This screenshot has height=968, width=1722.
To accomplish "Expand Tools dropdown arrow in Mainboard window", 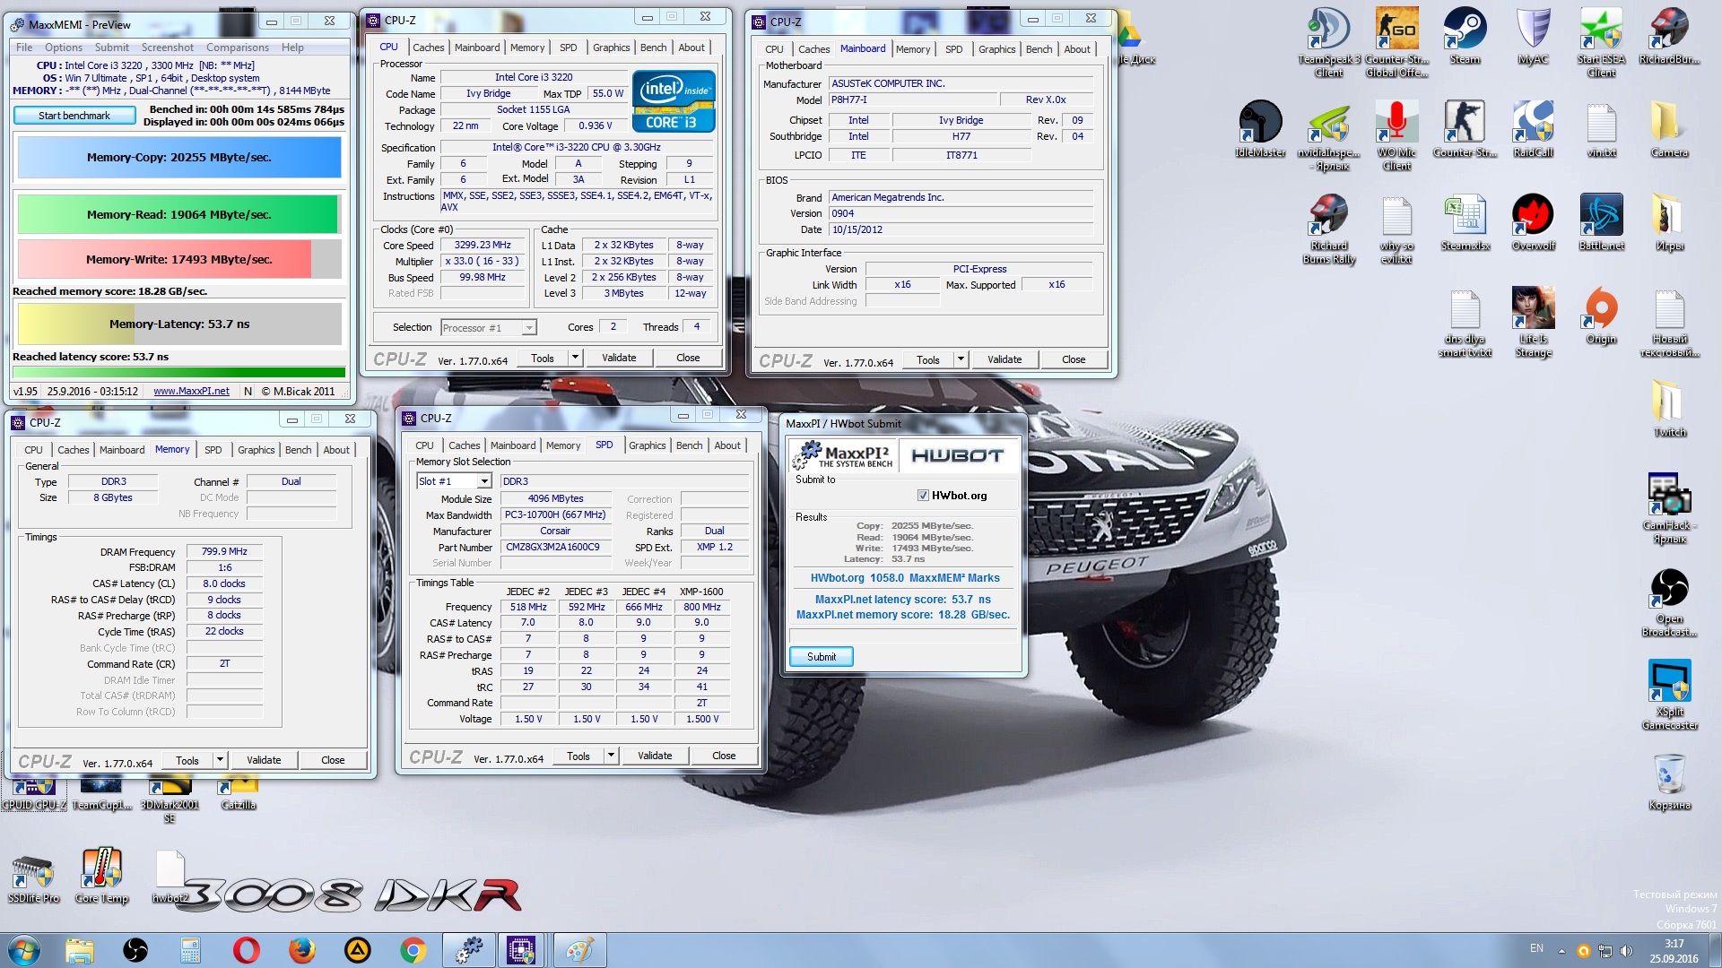I will [961, 359].
